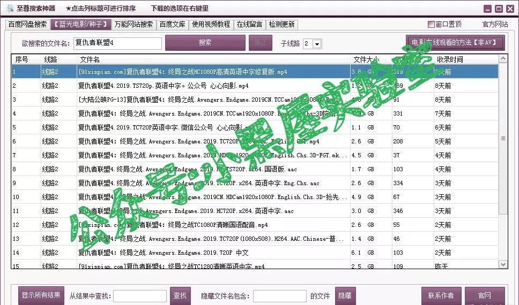Select row 13 TC720P(1080x508).H264.AAC.Chinese
Screen dimensions: 519x305
pos(255,239)
